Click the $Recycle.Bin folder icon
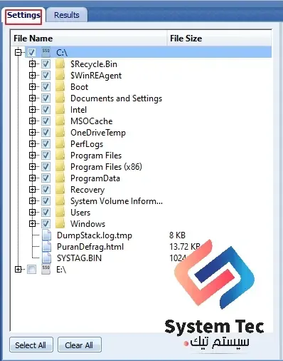 (x=60, y=64)
